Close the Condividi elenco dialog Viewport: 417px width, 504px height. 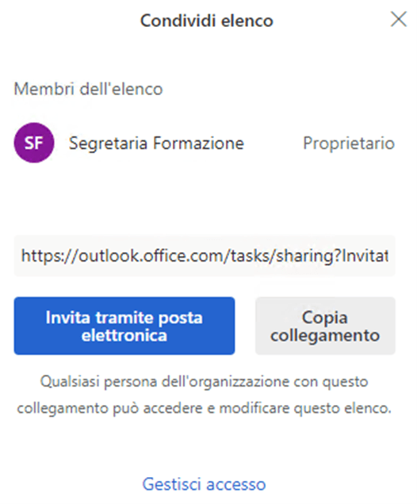(x=398, y=19)
